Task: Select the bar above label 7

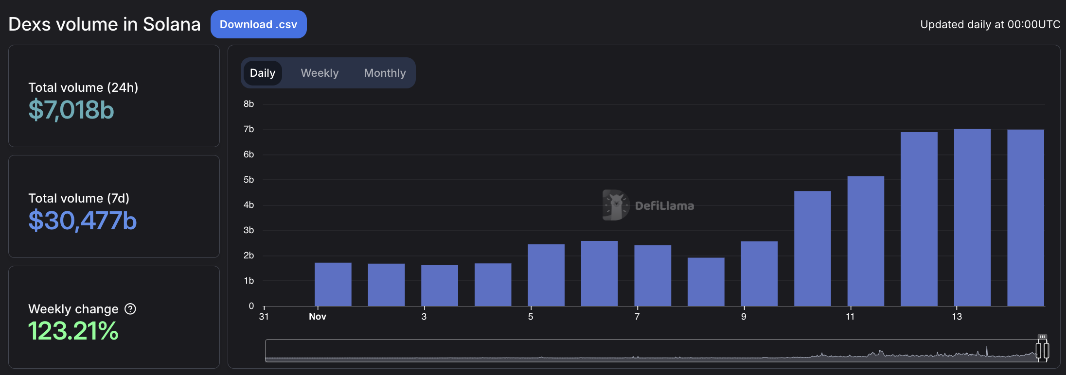Action: tap(653, 275)
